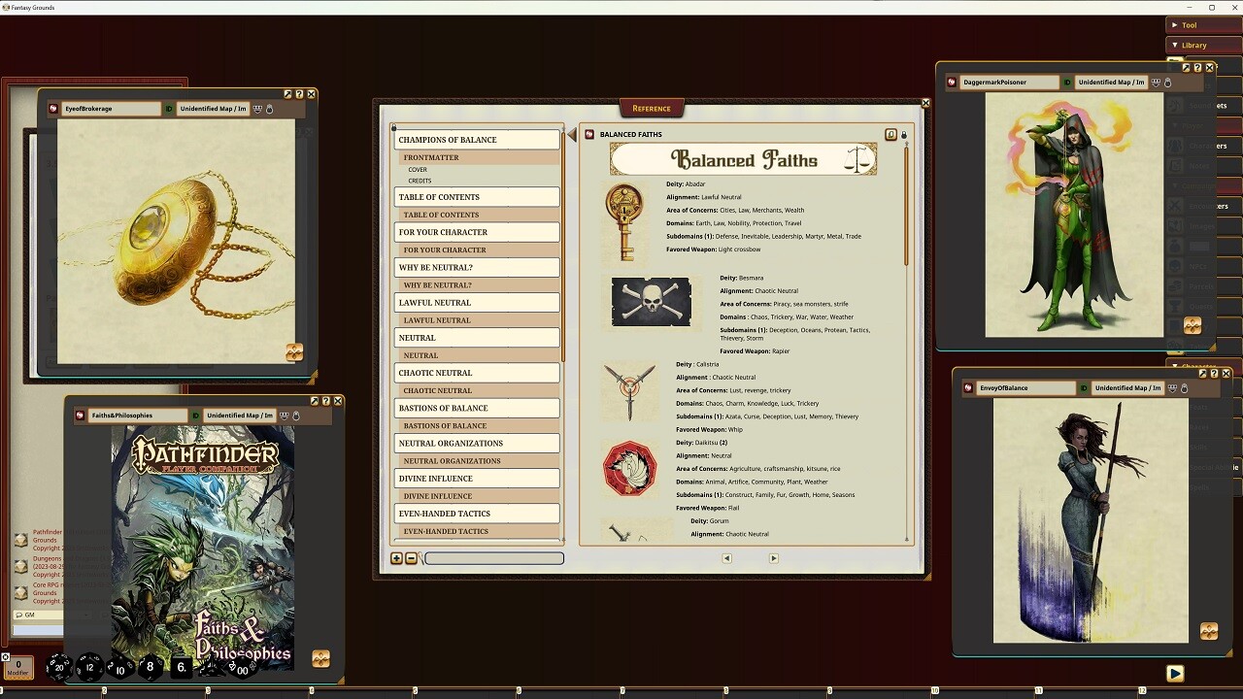Toggle the lock icon on the Balanced Faiths page

coord(905,134)
